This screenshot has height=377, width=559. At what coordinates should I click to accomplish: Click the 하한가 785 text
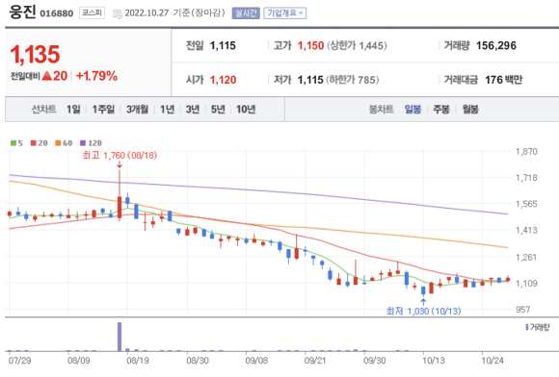coord(352,80)
